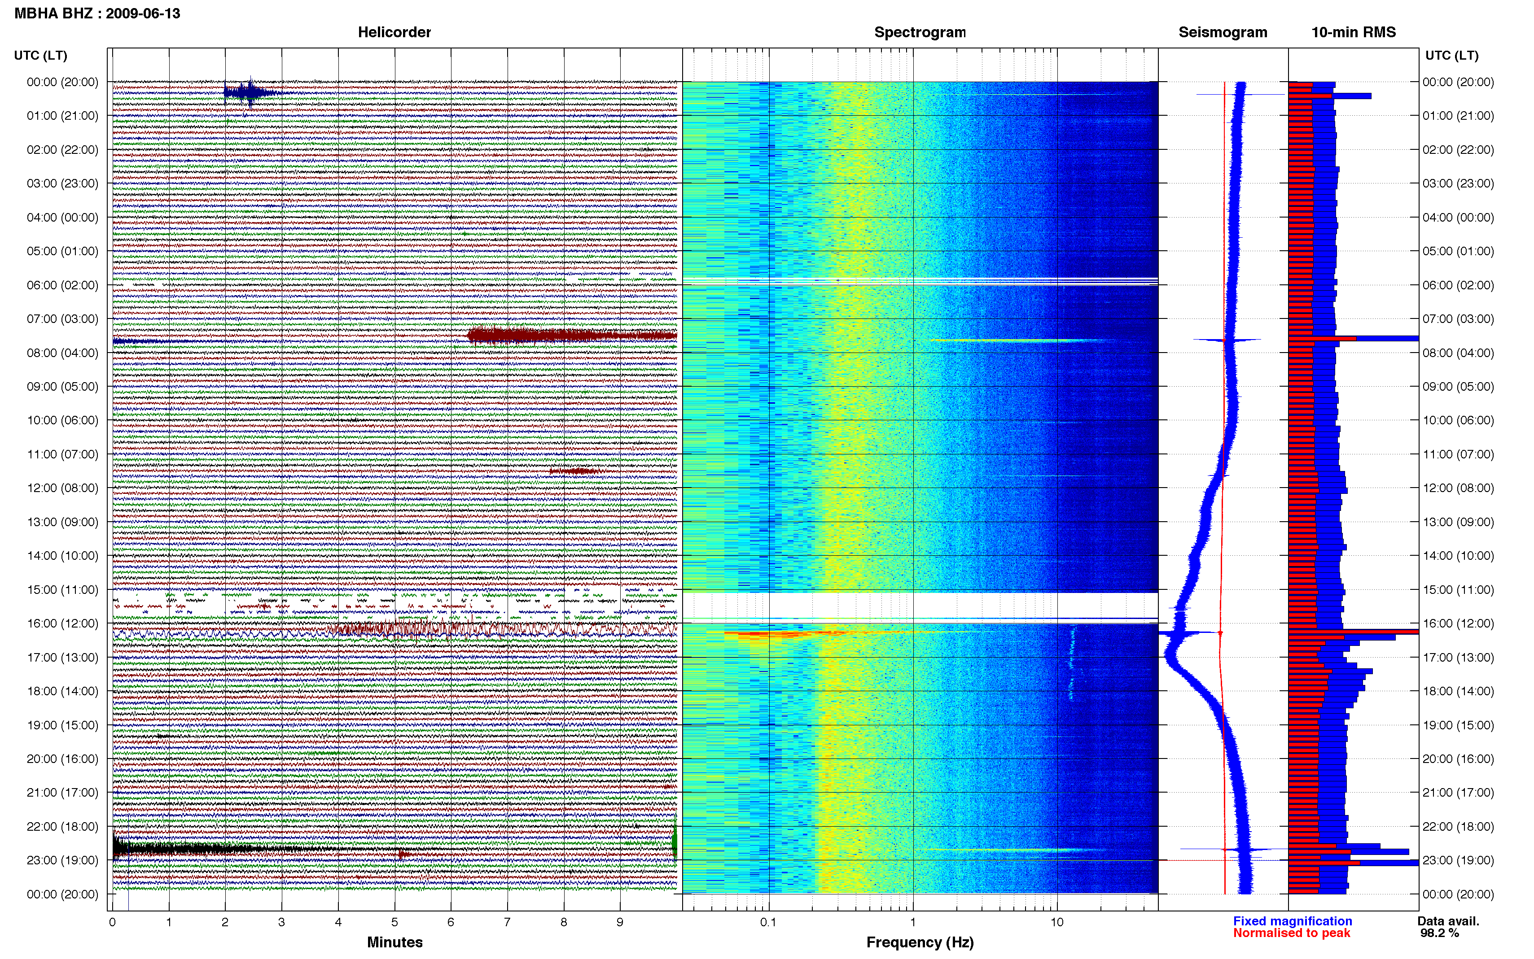Click the left-side 'UTC (LT)' header

40,56
